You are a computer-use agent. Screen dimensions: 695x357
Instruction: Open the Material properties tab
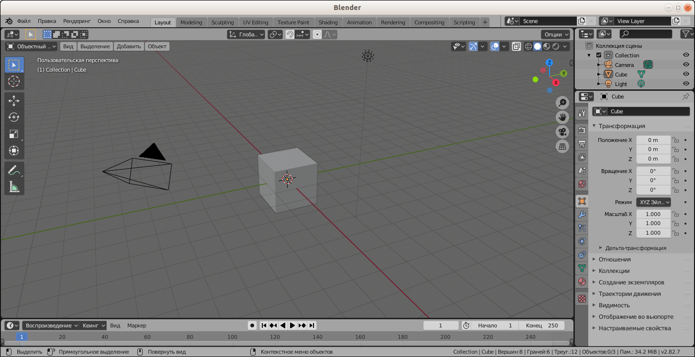[582, 281]
